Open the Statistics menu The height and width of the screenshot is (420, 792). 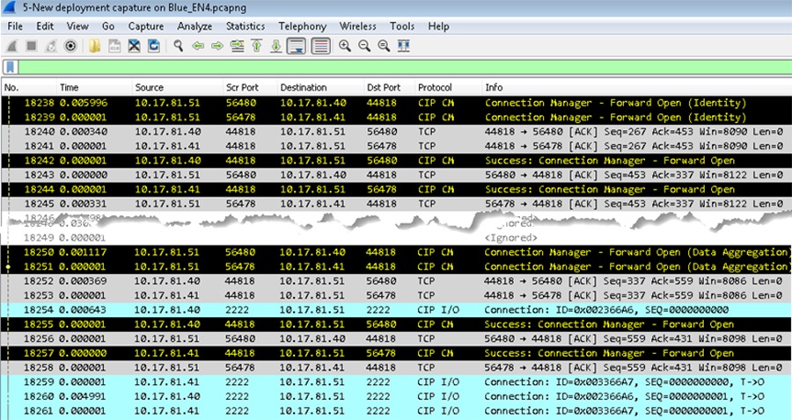tap(246, 26)
